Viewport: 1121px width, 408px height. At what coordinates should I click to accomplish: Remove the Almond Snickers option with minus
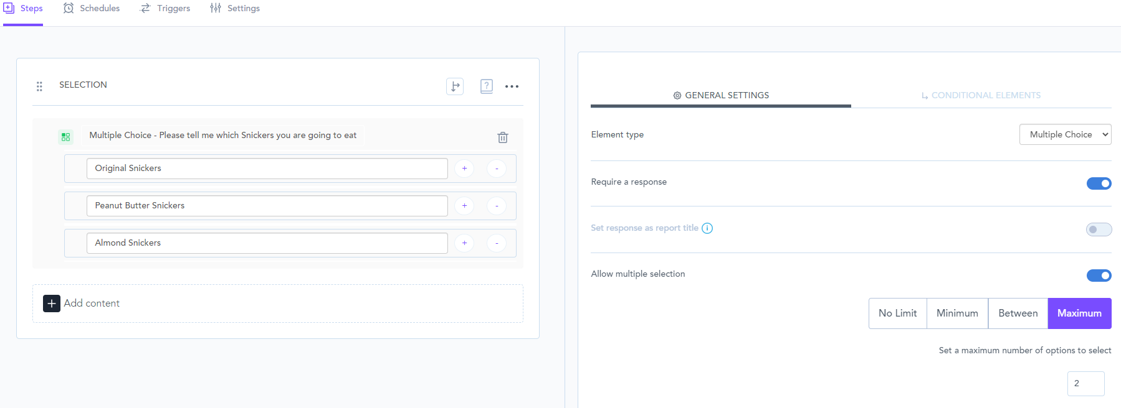[497, 243]
